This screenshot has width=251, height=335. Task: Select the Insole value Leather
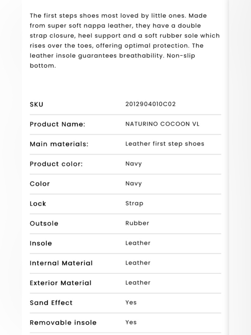coord(138,243)
